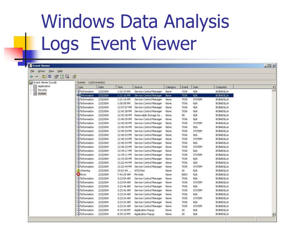Viewport: 302px width, 226px height.
Task: Click the yellow Warning icon for W32Time
Action: point(78,170)
